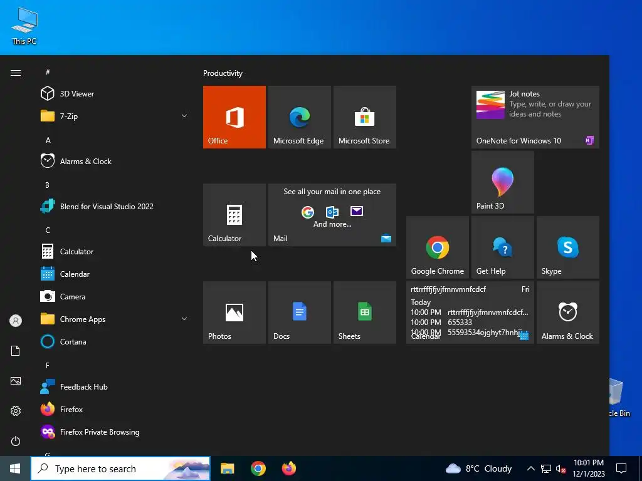The image size is (642, 481).
Task: Open the Office tile
Action: (x=234, y=117)
